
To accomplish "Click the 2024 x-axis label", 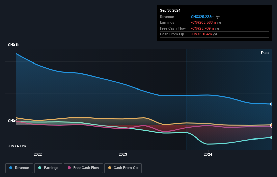I will pyautogui.click(x=208, y=155).
